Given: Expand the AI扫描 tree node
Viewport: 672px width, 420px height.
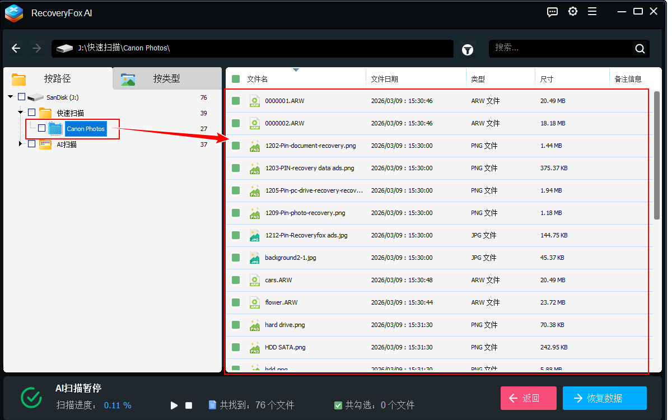Looking at the screenshot, I should tap(21, 144).
